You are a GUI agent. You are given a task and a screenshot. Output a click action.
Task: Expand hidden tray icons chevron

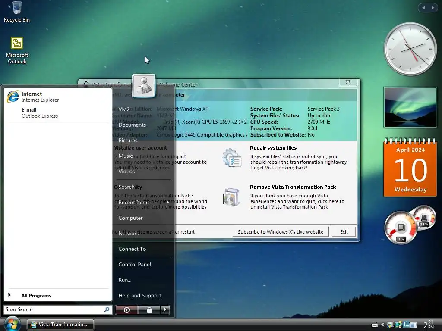pyautogui.click(x=382, y=325)
